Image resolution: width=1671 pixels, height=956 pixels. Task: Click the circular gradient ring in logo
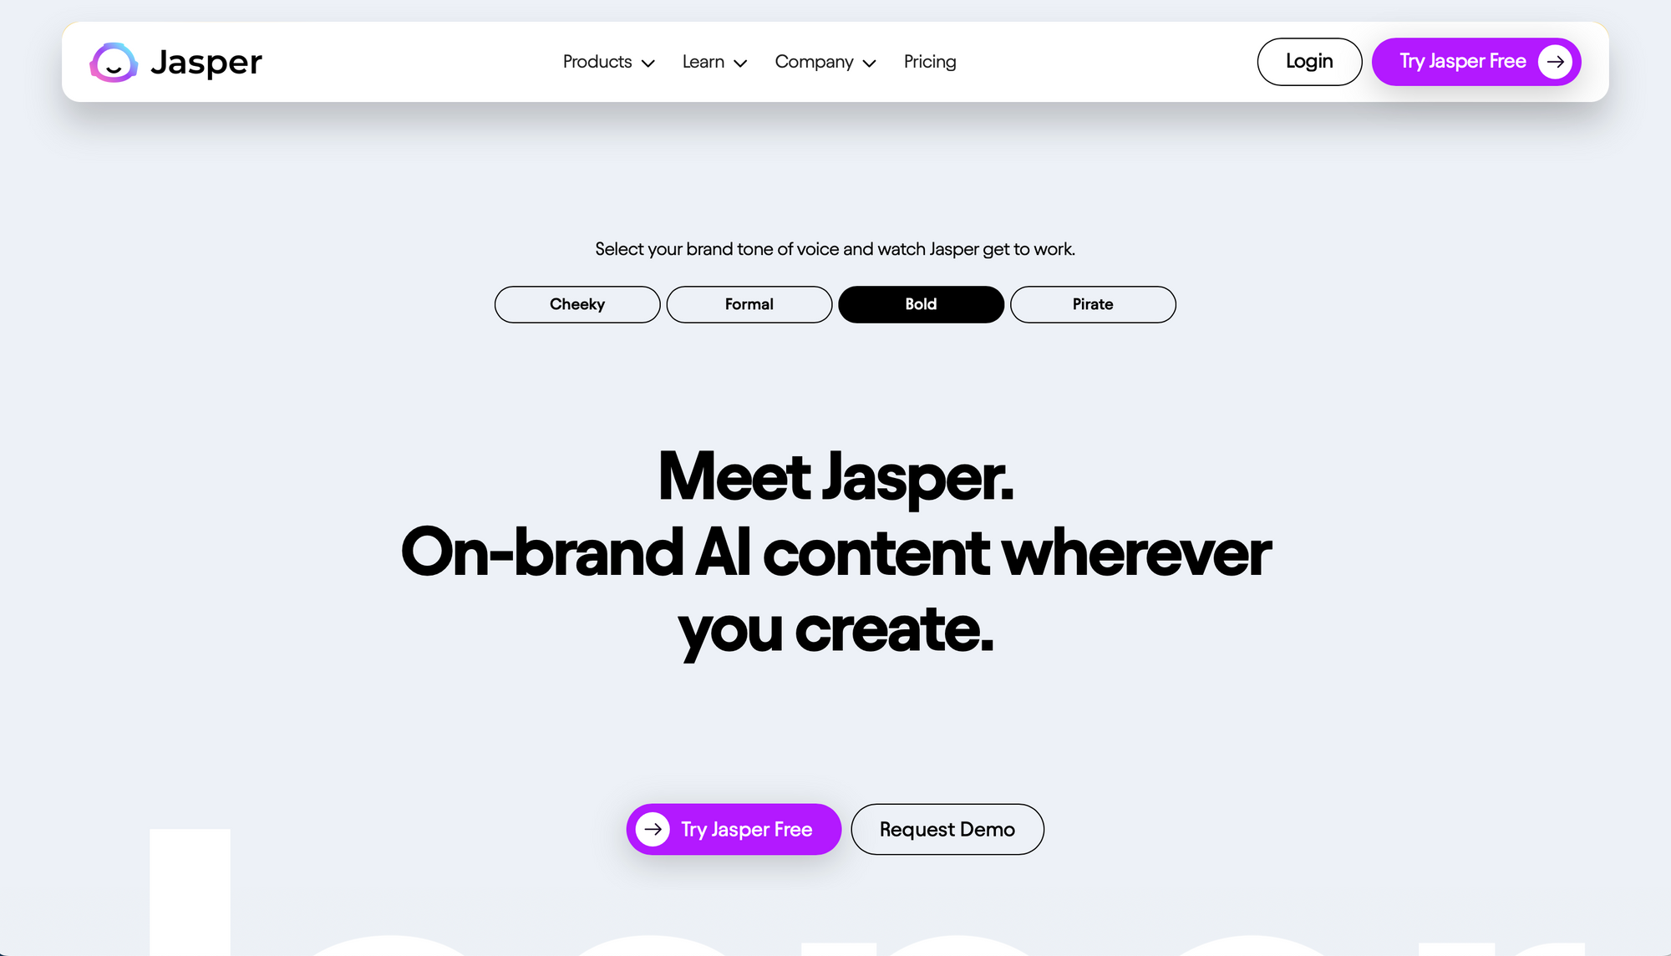[113, 61]
